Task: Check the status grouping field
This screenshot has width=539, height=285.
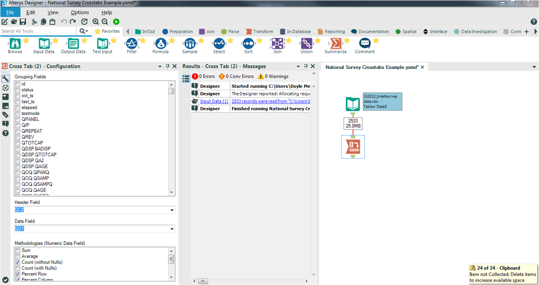Action: pos(17,90)
